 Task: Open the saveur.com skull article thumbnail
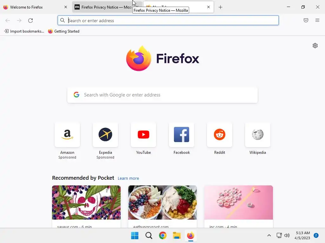click(86, 202)
